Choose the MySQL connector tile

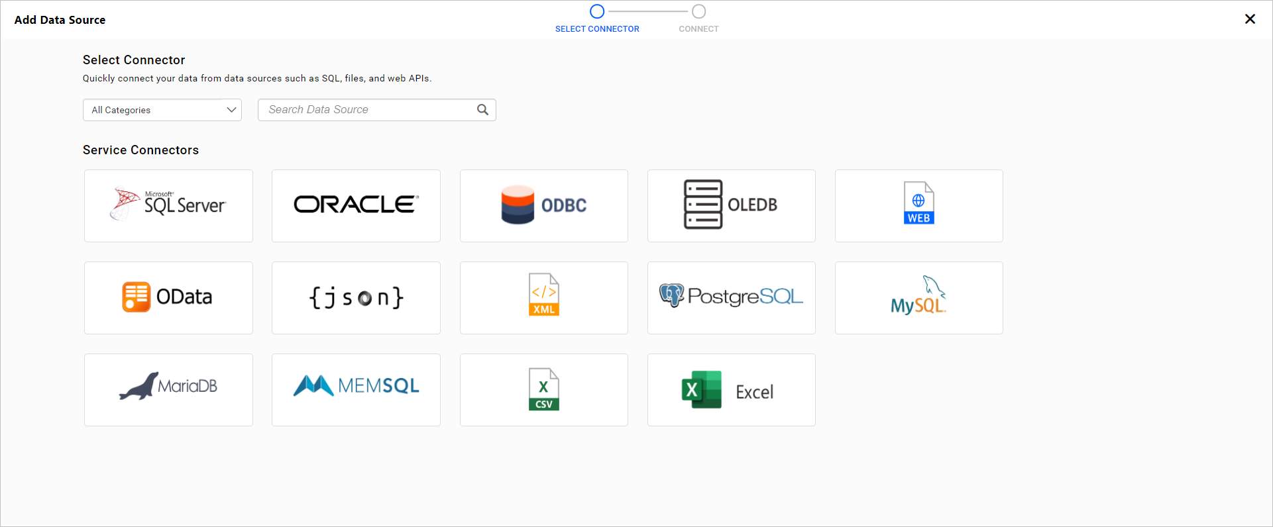[x=919, y=298]
